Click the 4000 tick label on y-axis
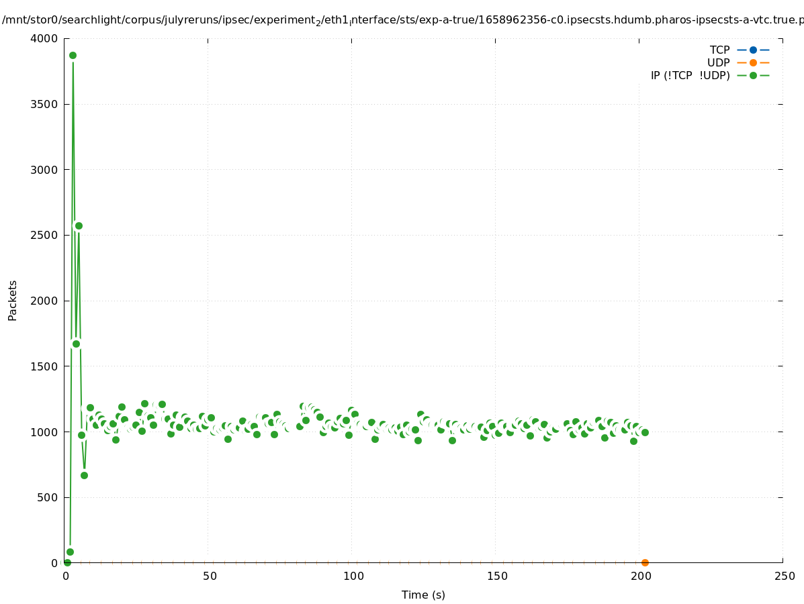Viewport: 804px width, 604px height. click(x=45, y=38)
